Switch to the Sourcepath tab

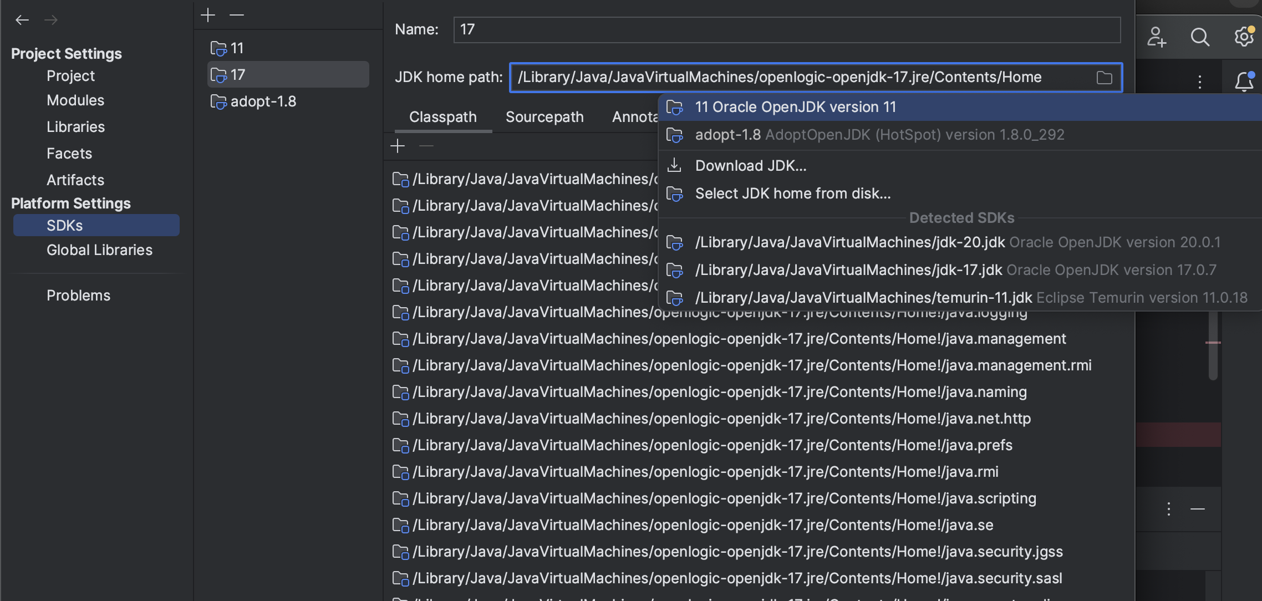pyautogui.click(x=544, y=117)
